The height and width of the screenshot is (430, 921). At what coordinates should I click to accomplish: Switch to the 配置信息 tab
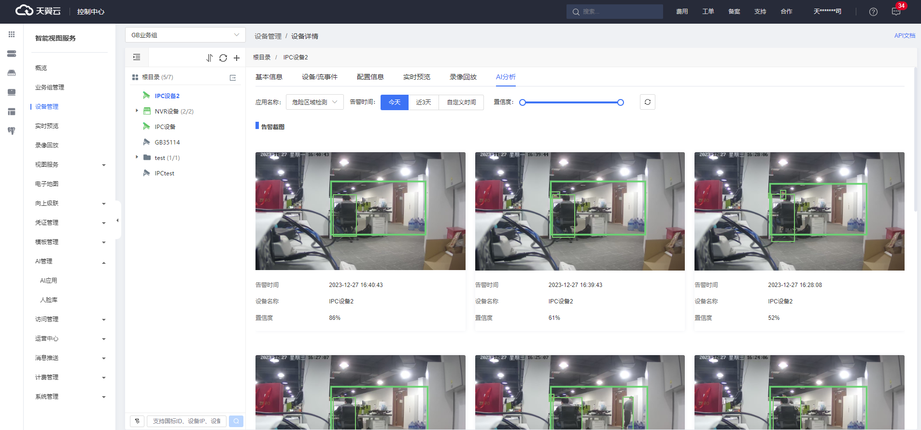tap(370, 77)
